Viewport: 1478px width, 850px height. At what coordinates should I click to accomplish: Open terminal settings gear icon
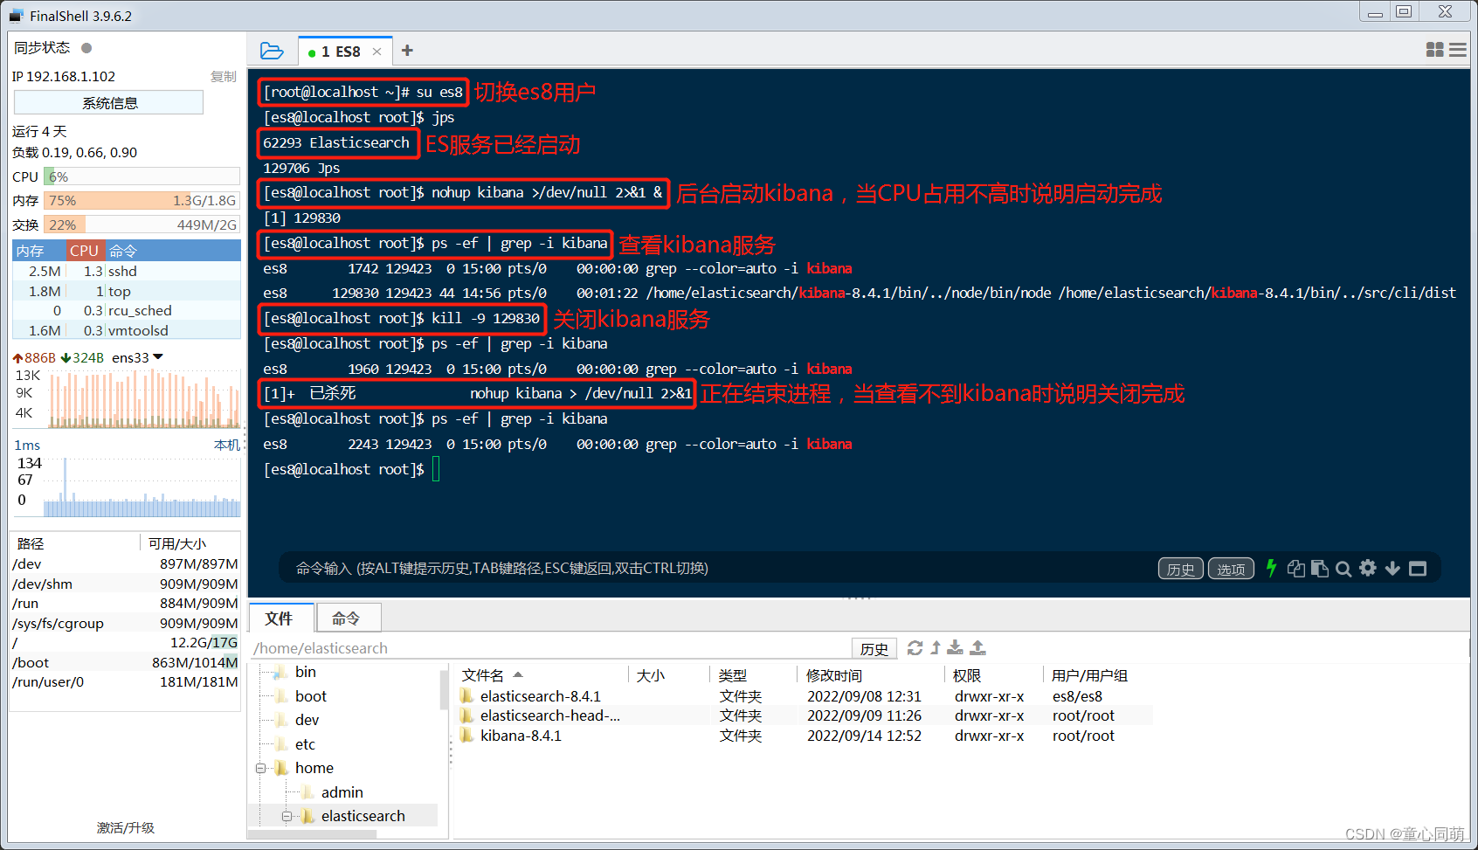(x=1368, y=568)
